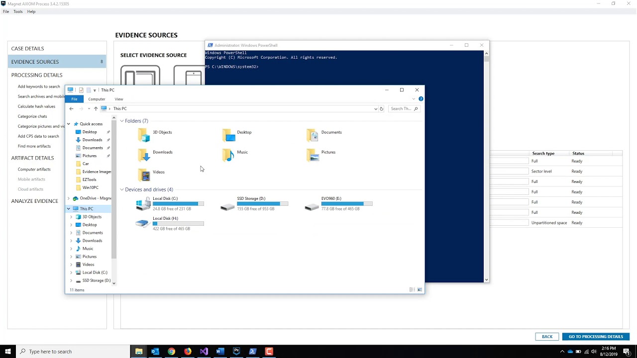Click the BACK button in AXIOM

click(x=547, y=337)
